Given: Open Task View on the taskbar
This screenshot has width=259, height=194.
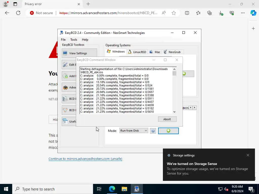Looking at the screenshot, I should coord(99,189).
